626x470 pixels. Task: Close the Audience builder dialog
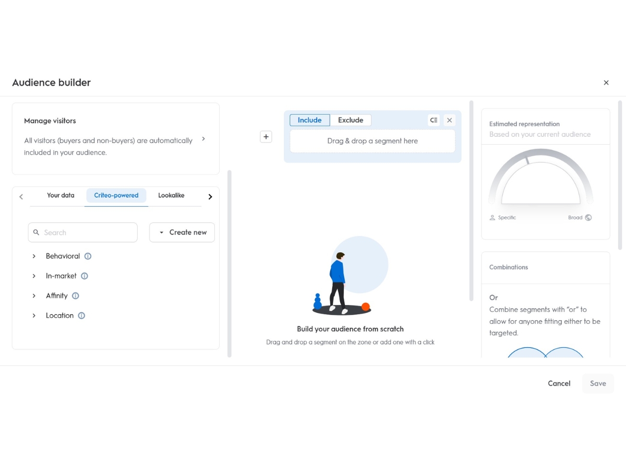[x=606, y=83]
